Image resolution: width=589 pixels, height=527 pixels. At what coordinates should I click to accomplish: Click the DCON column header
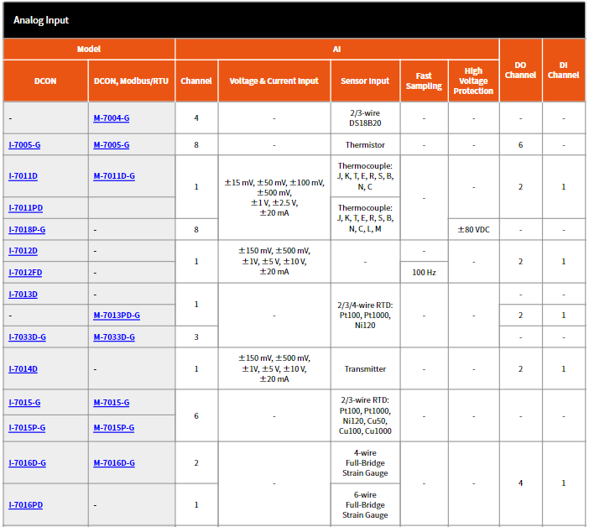coord(45,81)
